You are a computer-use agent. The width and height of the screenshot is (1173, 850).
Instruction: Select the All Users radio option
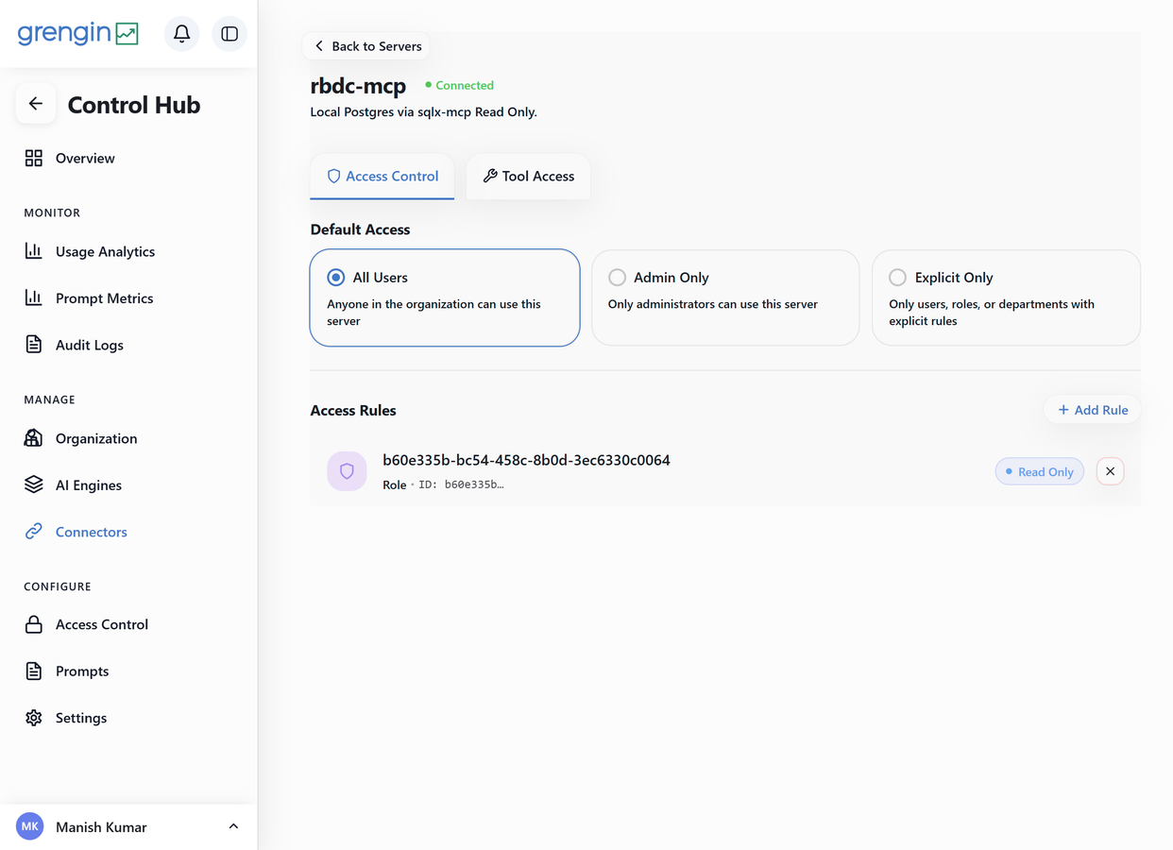click(335, 278)
